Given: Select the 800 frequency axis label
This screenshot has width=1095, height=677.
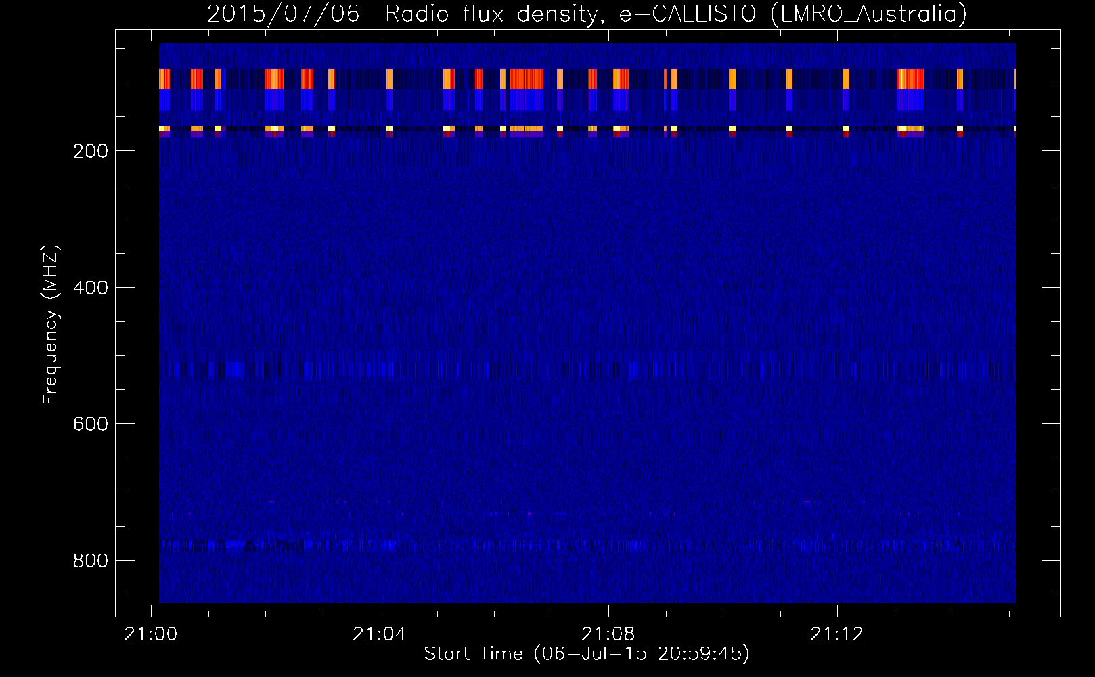Looking at the screenshot, I should pyautogui.click(x=91, y=561).
